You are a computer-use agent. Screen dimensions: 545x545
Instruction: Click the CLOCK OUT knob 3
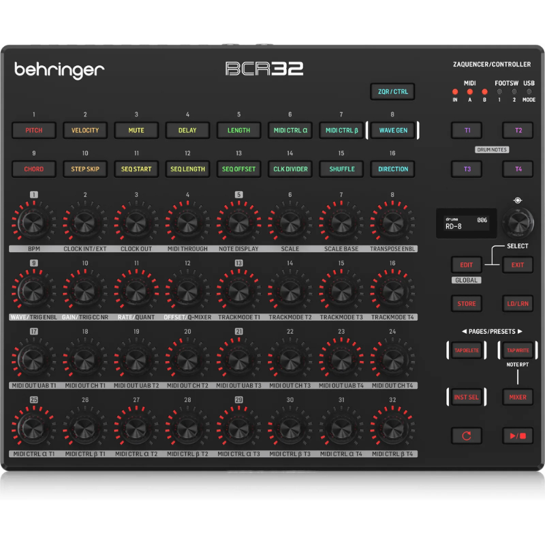(x=136, y=222)
